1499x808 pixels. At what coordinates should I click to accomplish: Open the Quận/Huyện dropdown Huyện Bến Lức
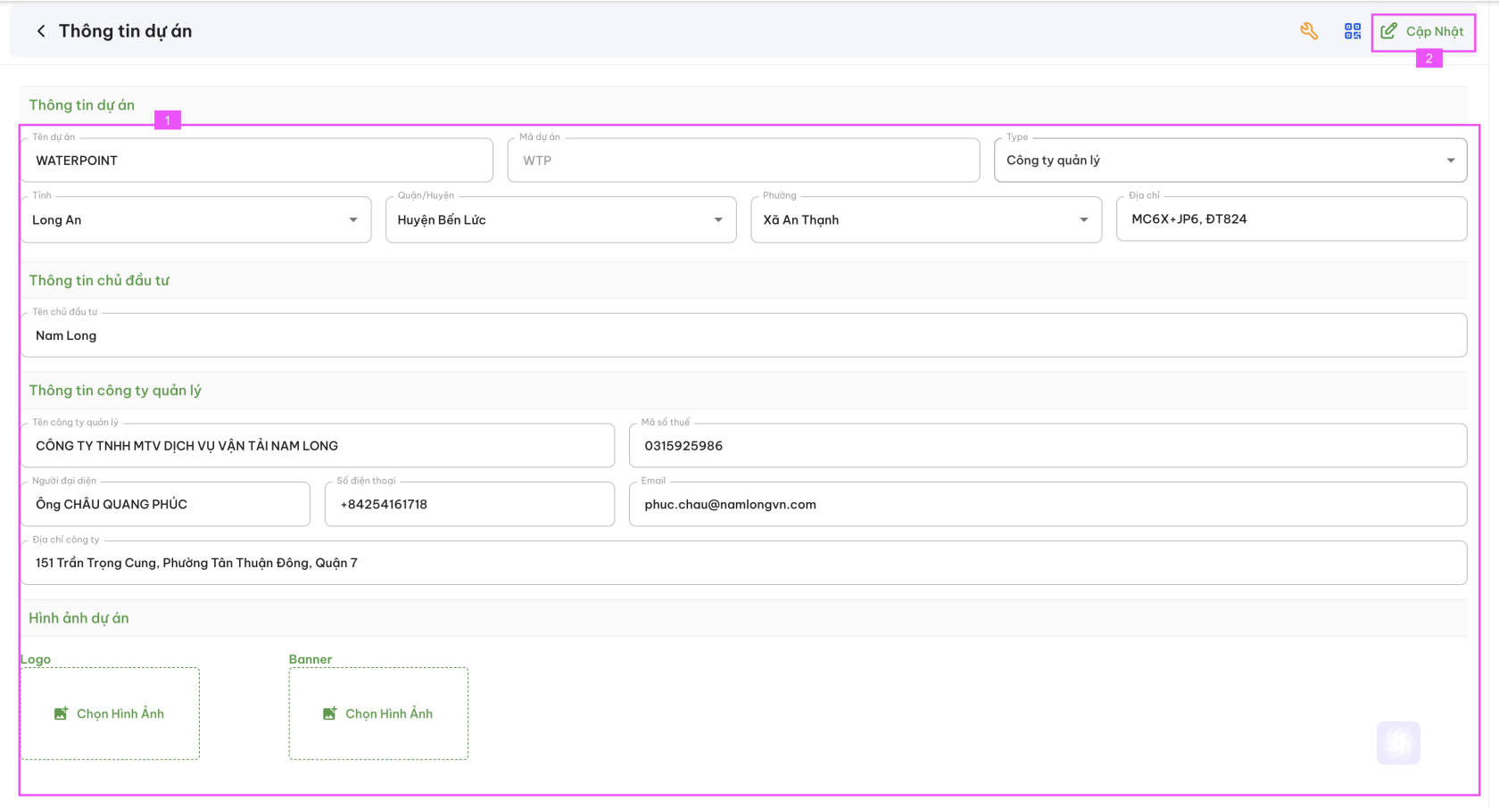pos(561,219)
